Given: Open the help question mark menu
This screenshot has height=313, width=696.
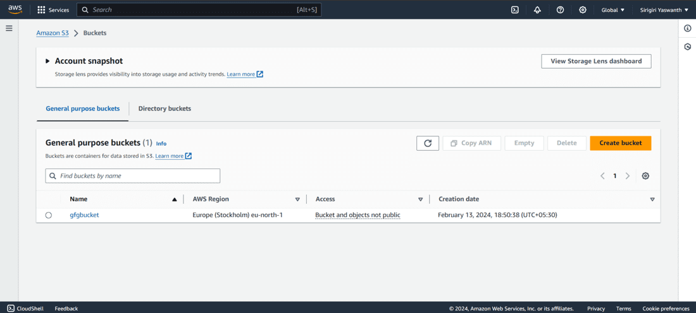Looking at the screenshot, I should pyautogui.click(x=560, y=9).
